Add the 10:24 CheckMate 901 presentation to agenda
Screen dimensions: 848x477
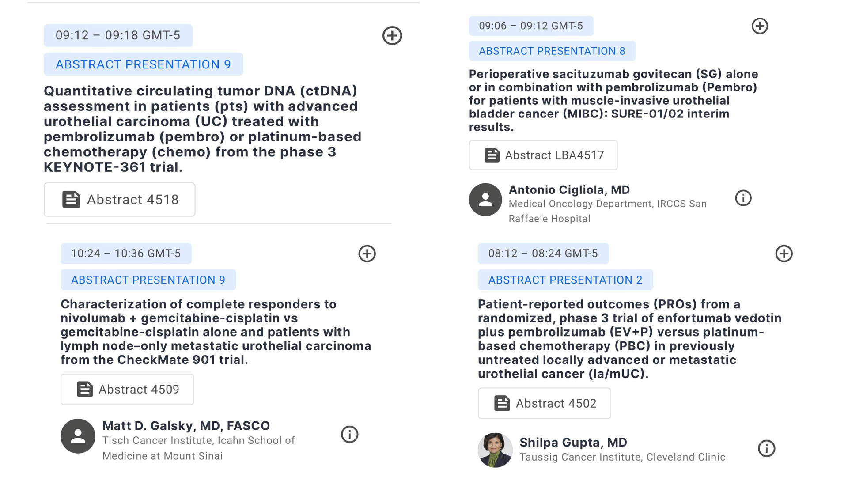click(367, 254)
